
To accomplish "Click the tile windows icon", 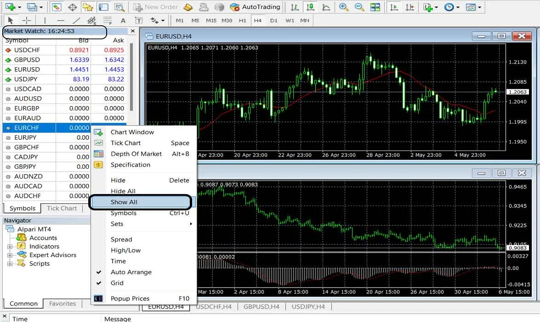I will pyautogui.click(x=375, y=7).
